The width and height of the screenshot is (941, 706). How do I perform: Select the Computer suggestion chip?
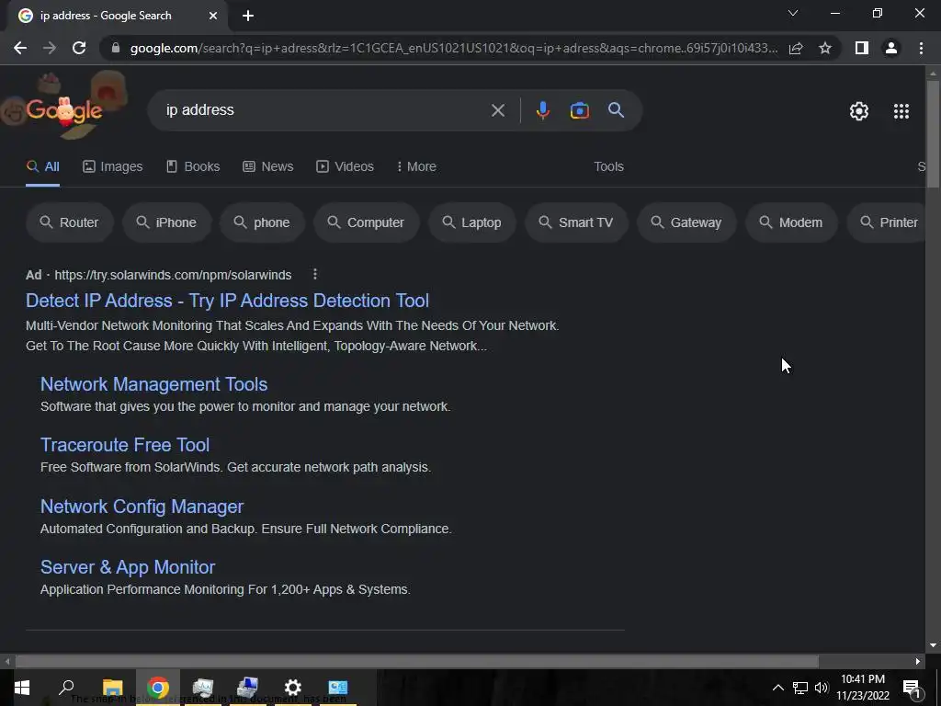point(366,222)
